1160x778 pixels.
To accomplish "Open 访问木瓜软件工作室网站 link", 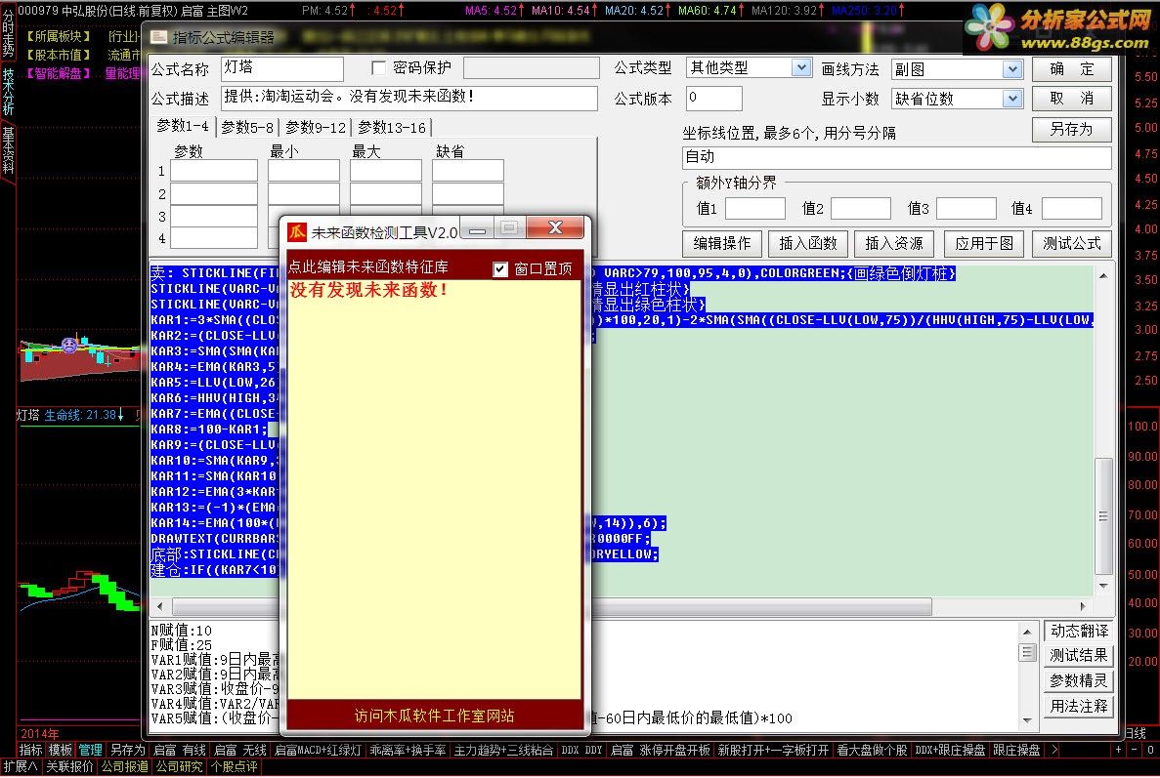I will pyautogui.click(x=434, y=716).
